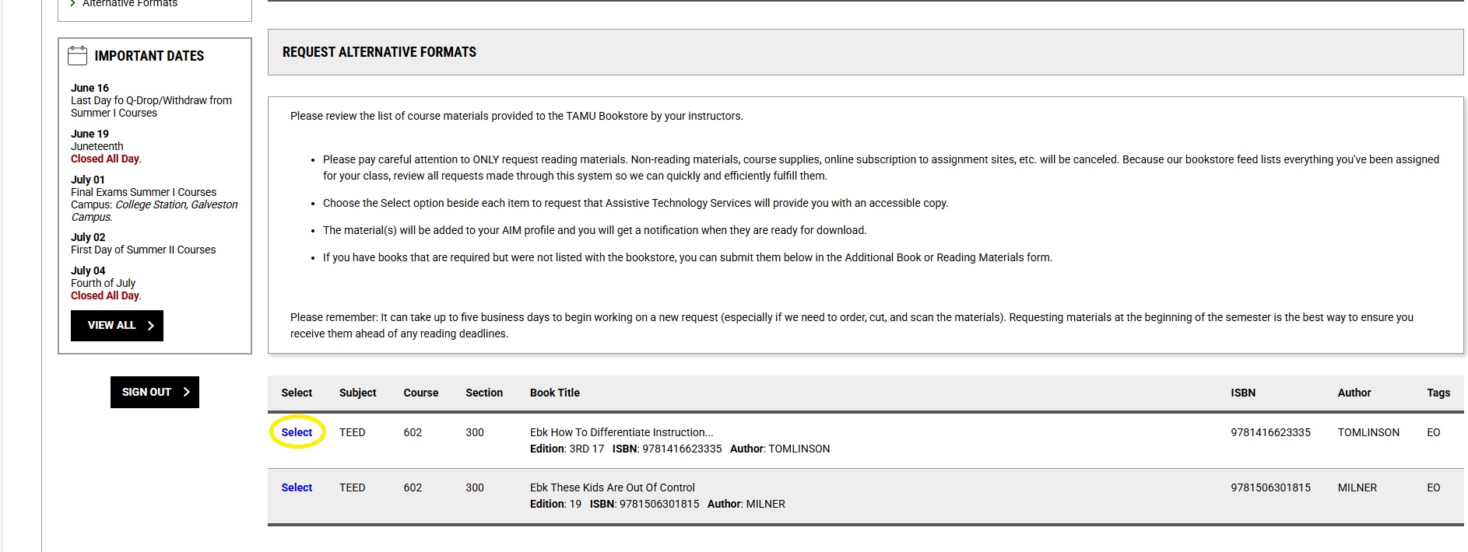
Task: Click the Tags column header
Action: (x=1438, y=393)
